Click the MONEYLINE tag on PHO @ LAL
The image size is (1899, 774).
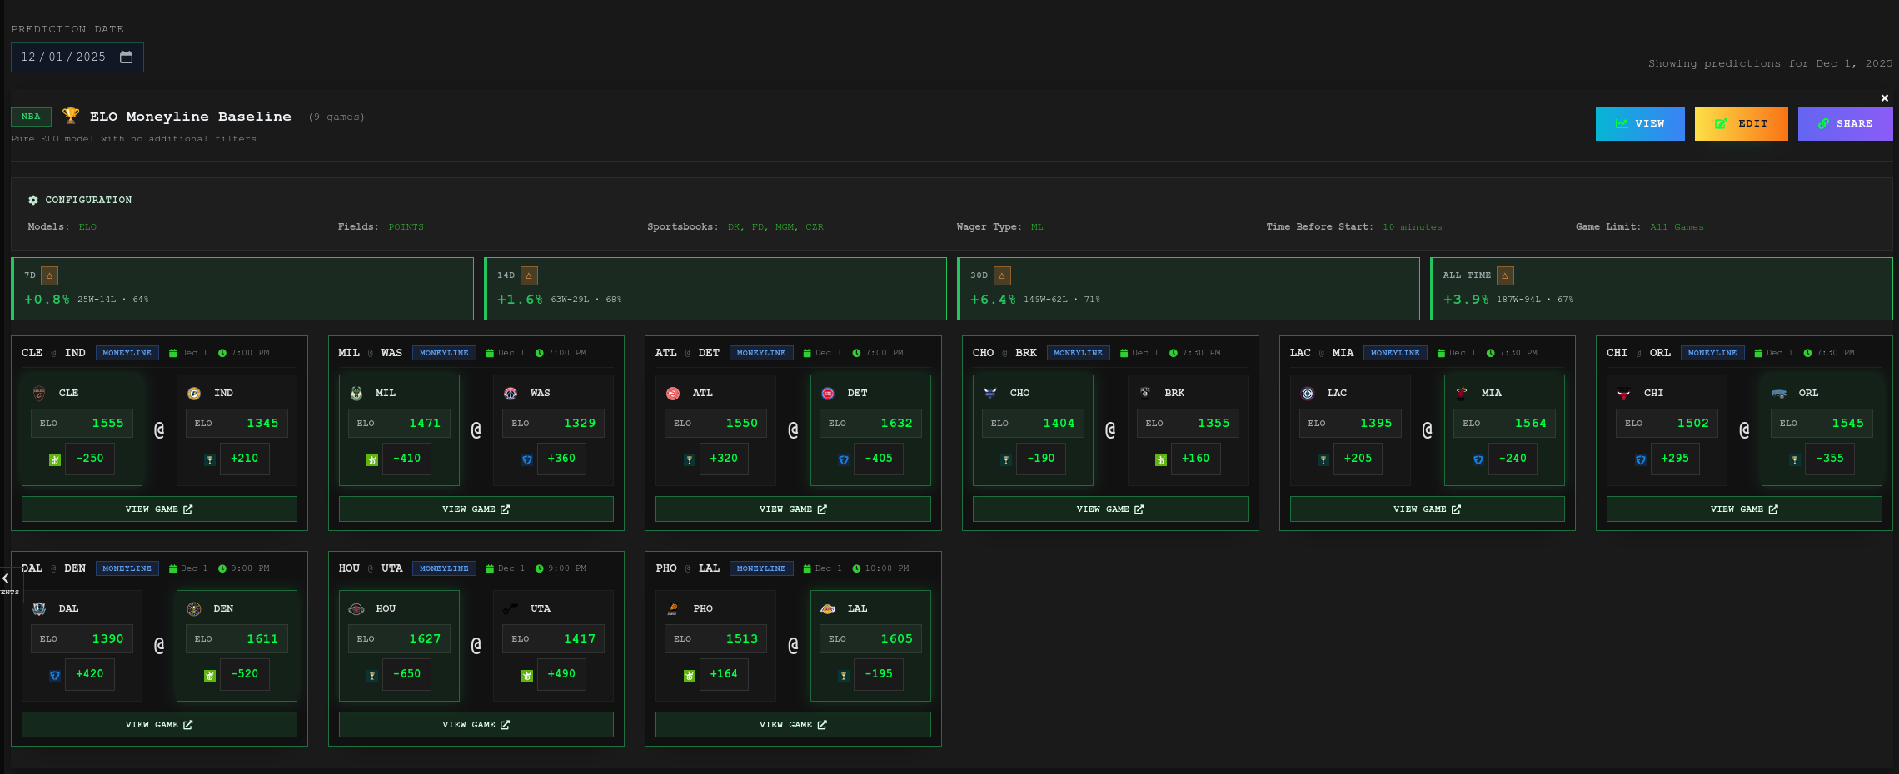pos(761,568)
